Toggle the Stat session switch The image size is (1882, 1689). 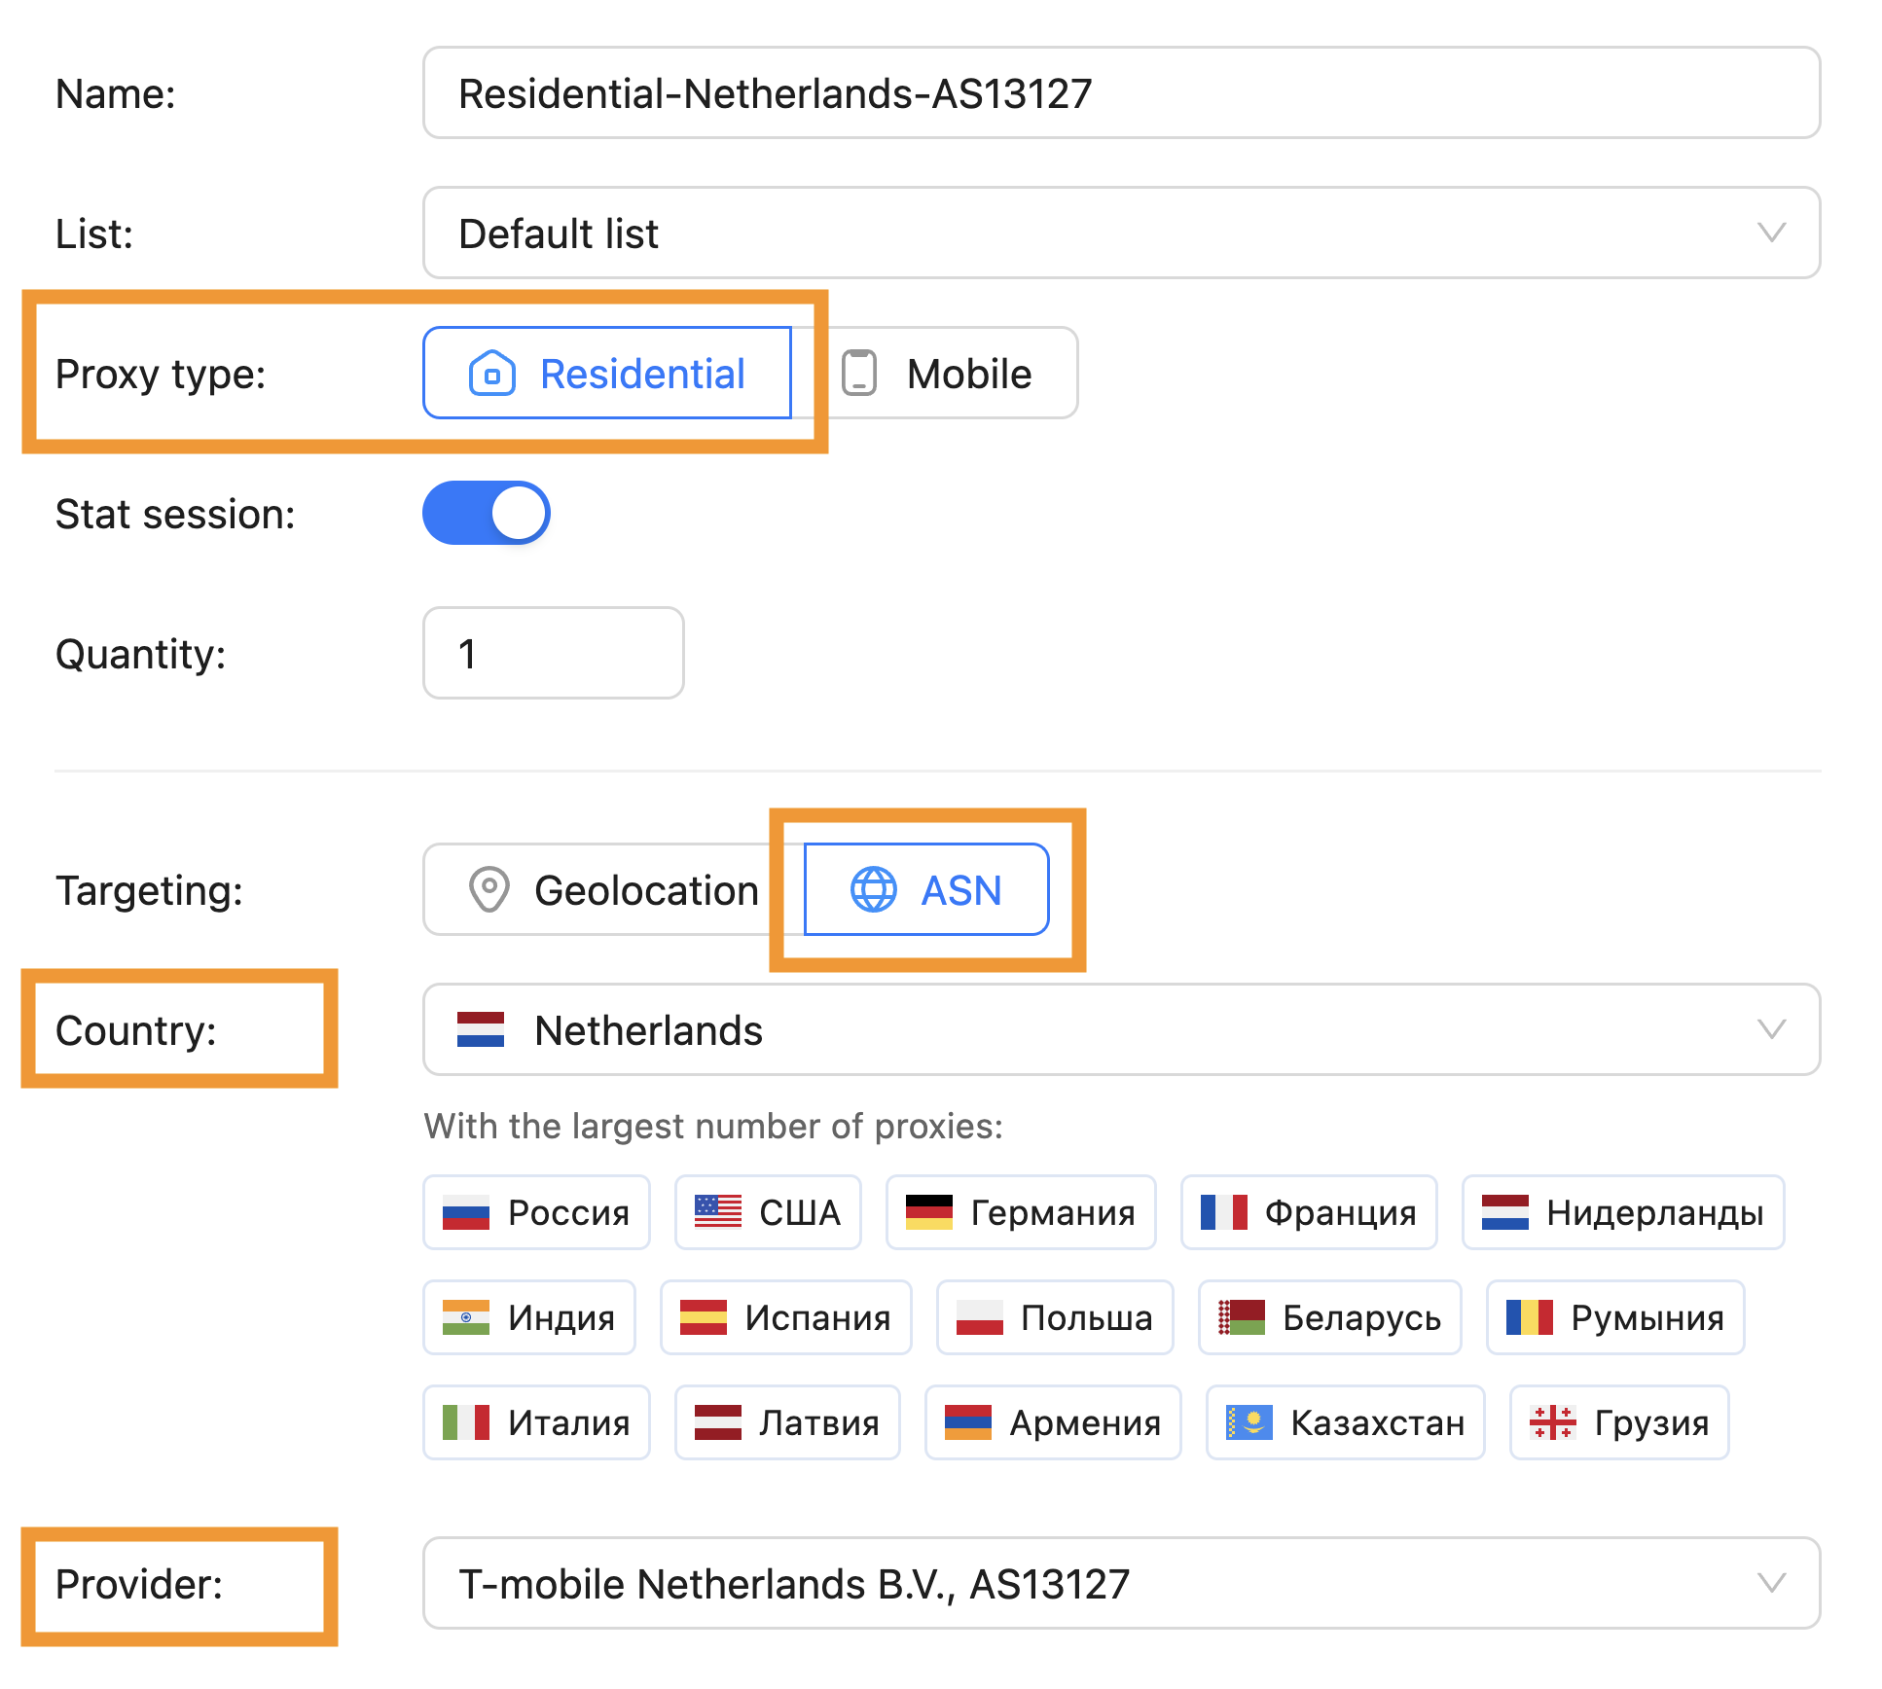(x=487, y=513)
